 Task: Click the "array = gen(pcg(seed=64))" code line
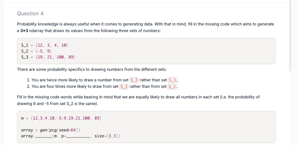(51, 130)
